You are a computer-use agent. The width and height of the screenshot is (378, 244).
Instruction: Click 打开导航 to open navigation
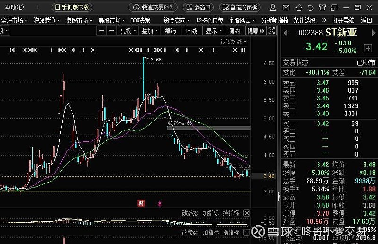click(344, 20)
